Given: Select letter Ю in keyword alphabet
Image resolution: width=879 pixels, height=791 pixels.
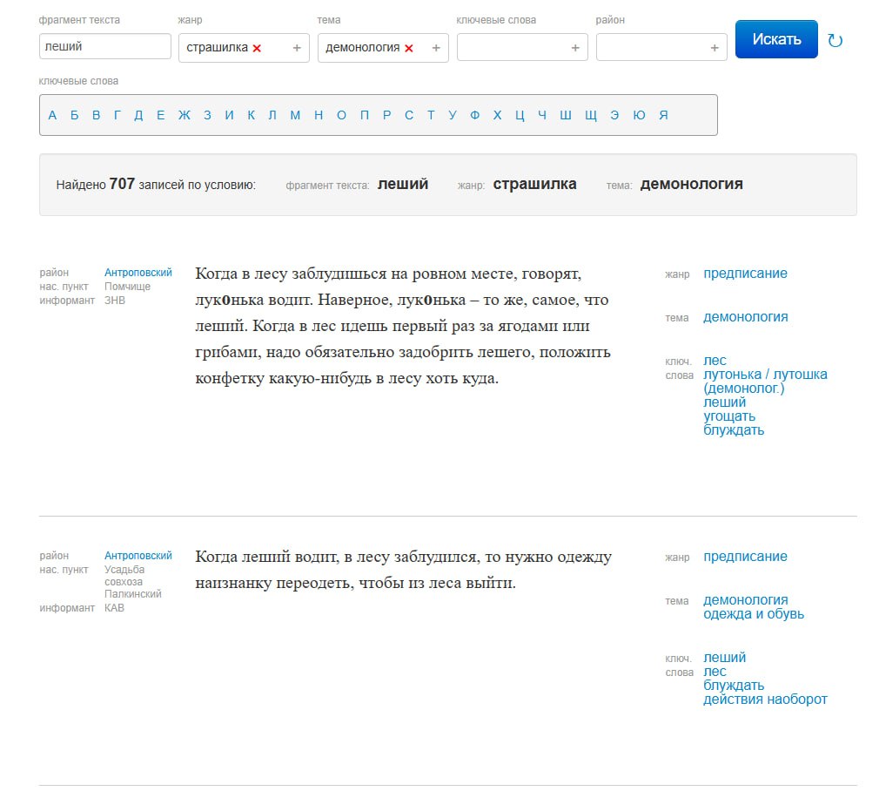Looking at the screenshot, I should pos(639,116).
